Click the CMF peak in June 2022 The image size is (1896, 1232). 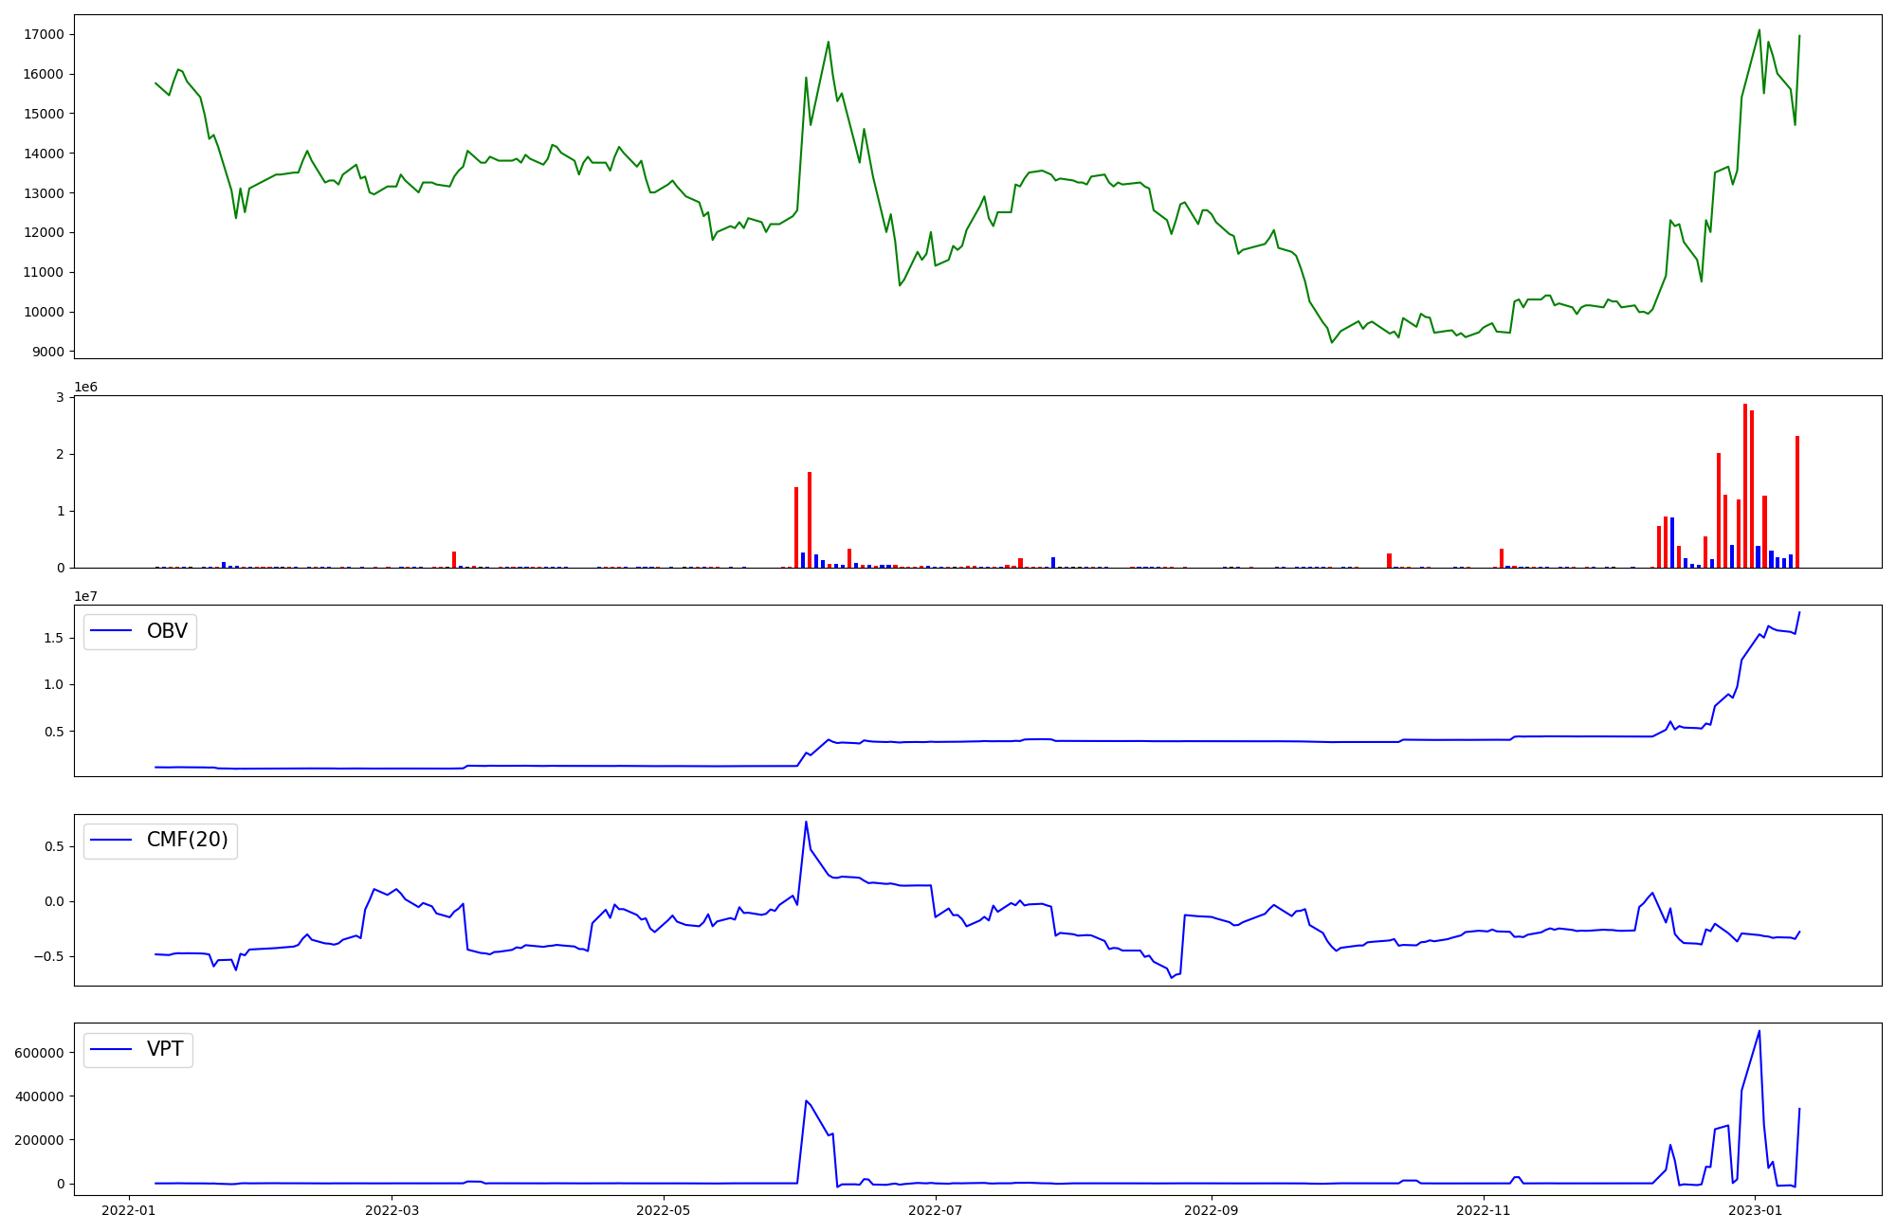pyautogui.click(x=806, y=822)
